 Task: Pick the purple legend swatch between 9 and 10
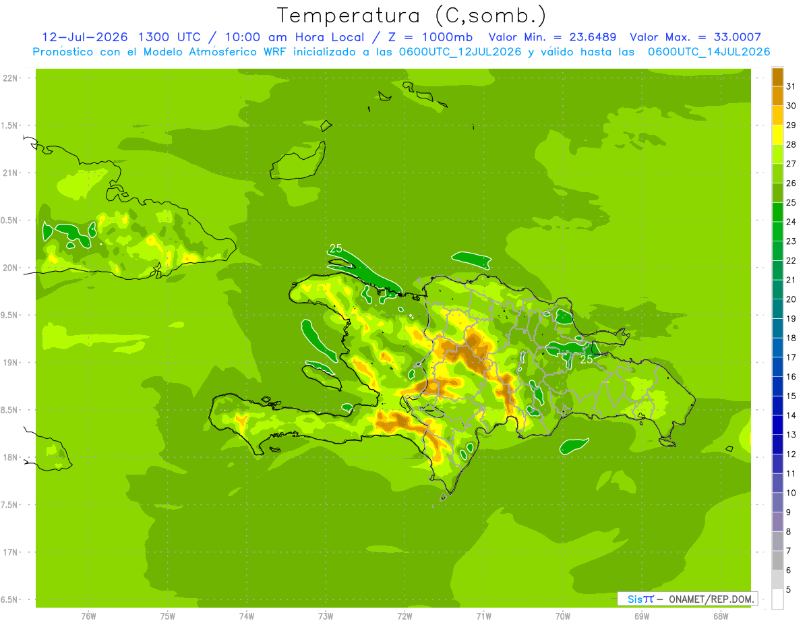[x=777, y=502]
